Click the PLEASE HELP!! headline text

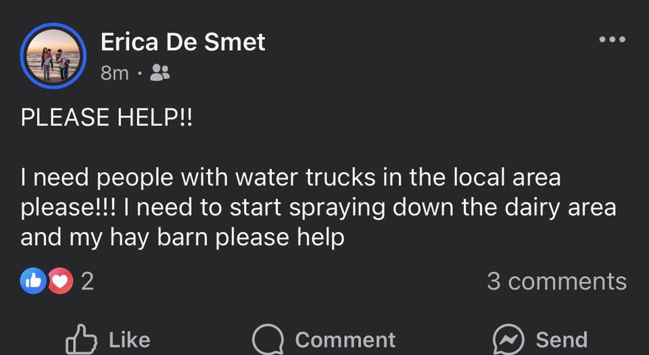click(106, 117)
